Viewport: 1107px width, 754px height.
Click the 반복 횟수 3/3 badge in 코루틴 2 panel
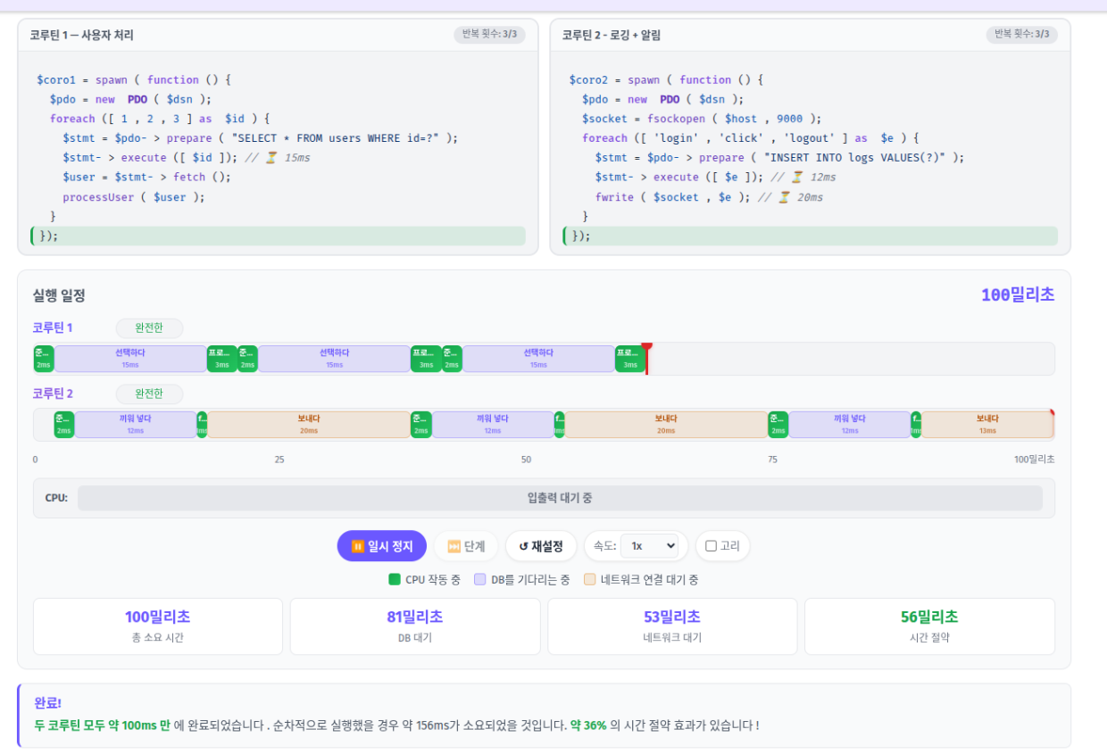[x=1021, y=35]
